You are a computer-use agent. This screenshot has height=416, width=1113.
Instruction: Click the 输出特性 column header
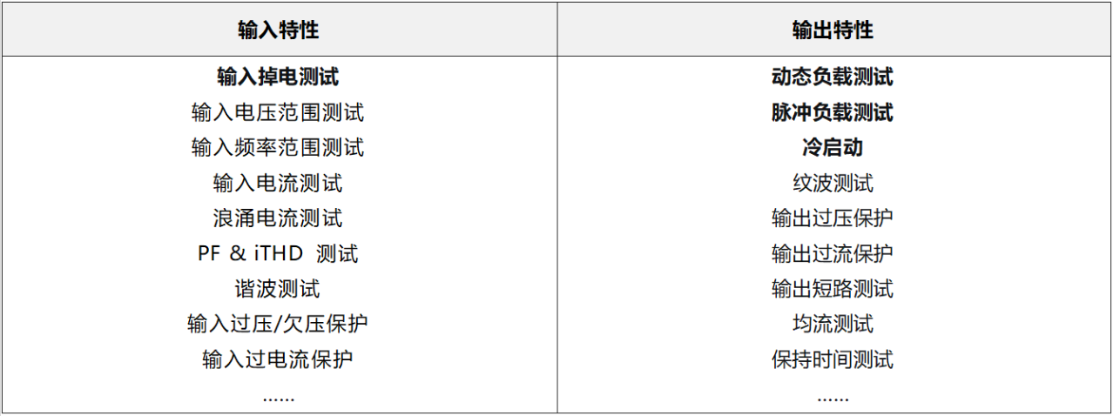coord(833,30)
